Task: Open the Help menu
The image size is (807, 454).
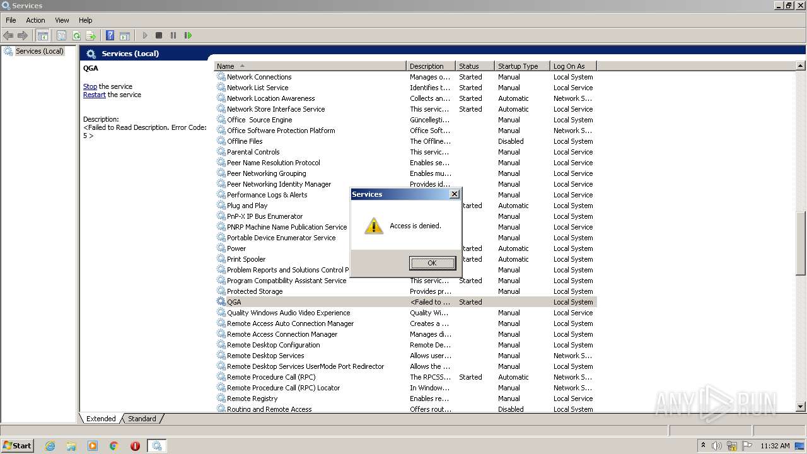Action: point(85,20)
